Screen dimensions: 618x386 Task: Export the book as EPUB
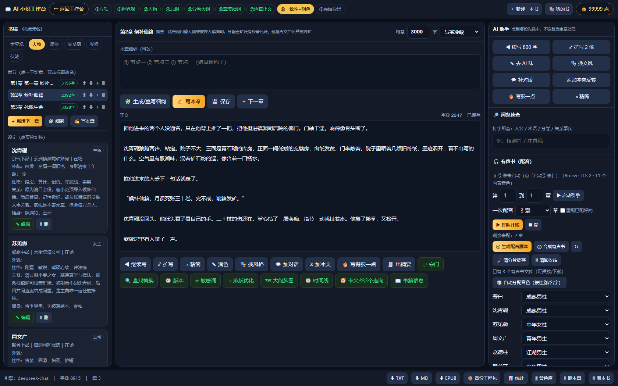click(448, 378)
